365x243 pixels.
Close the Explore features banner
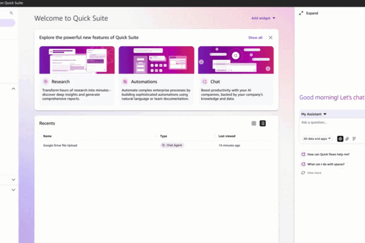[x=271, y=38]
